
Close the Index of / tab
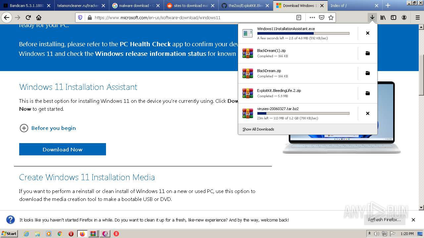point(377,6)
